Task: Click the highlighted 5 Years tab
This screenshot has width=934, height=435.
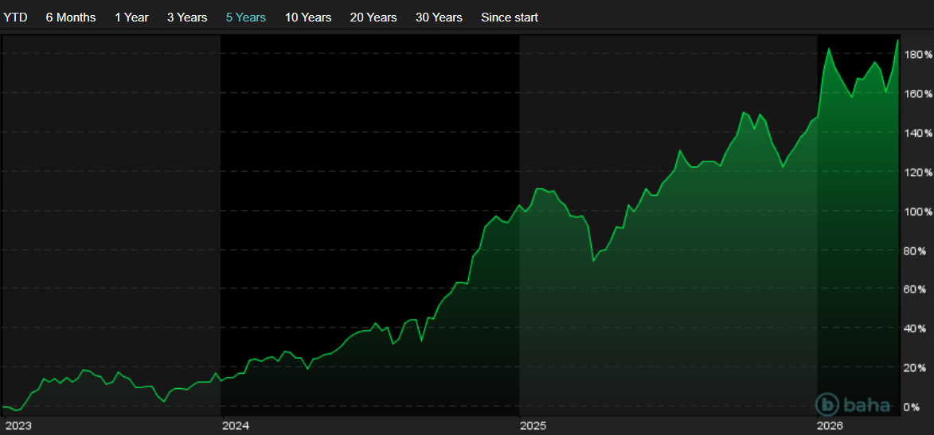Action: (246, 17)
